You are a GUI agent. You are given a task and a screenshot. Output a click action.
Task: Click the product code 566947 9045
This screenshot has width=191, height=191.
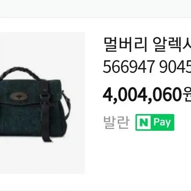coord(147,67)
